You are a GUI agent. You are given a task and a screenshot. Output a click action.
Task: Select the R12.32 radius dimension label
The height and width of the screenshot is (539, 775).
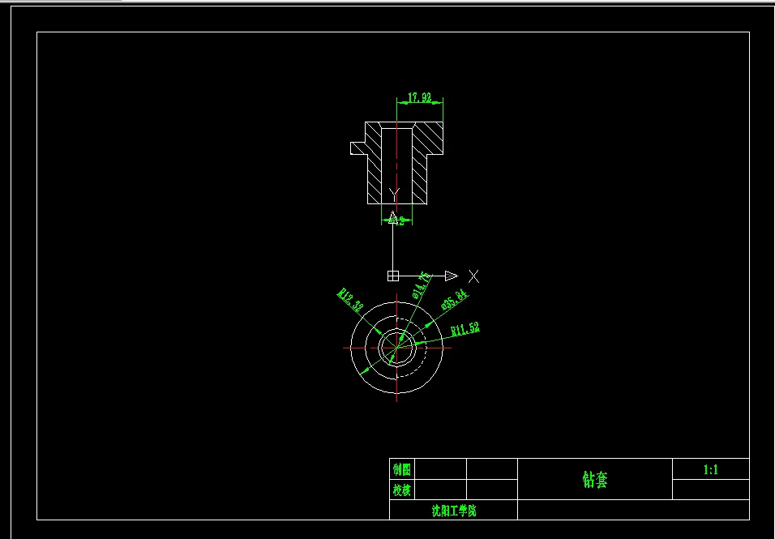(350, 301)
